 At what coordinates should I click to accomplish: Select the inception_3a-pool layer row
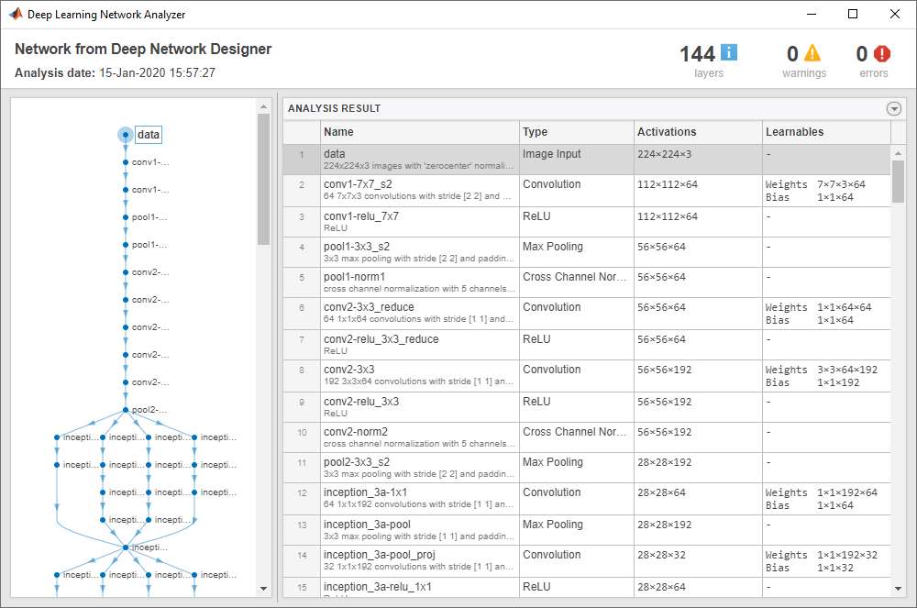click(x=587, y=530)
